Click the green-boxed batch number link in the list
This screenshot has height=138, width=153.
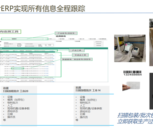click(18, 69)
